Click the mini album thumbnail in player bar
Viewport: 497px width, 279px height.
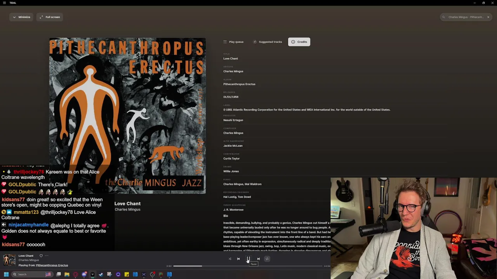click(9, 260)
